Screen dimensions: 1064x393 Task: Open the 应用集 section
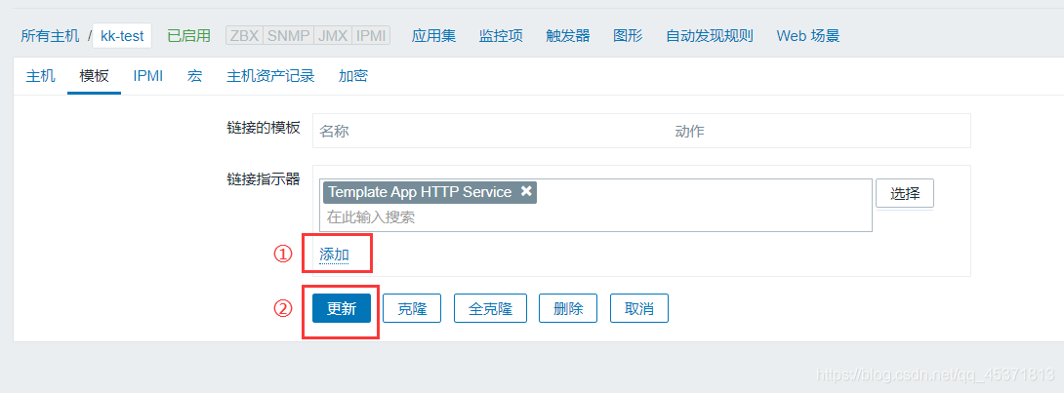point(433,36)
